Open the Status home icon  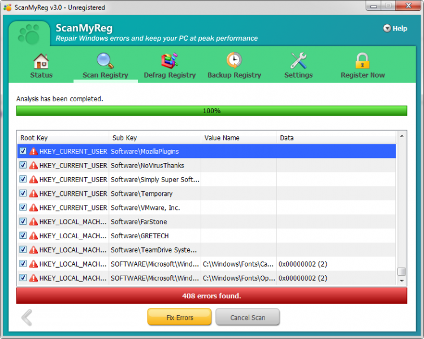pos(41,61)
